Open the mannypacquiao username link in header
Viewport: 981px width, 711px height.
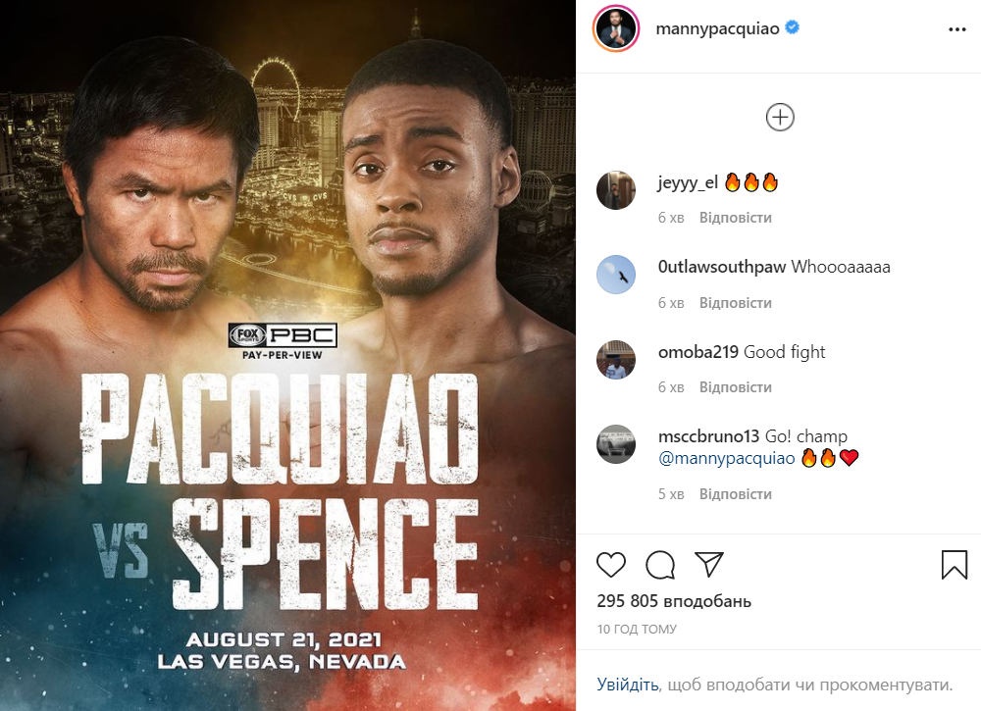tap(716, 29)
